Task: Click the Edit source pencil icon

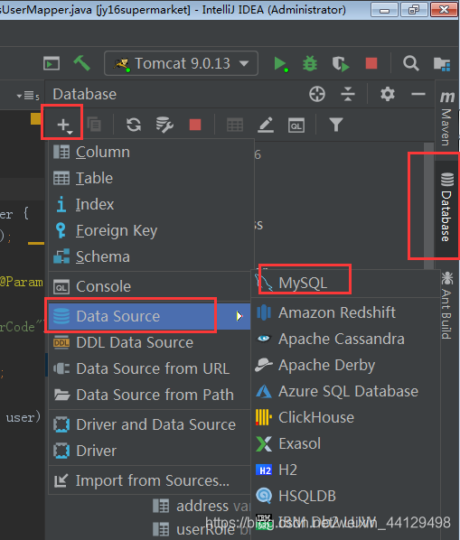Action: pyautogui.click(x=266, y=125)
